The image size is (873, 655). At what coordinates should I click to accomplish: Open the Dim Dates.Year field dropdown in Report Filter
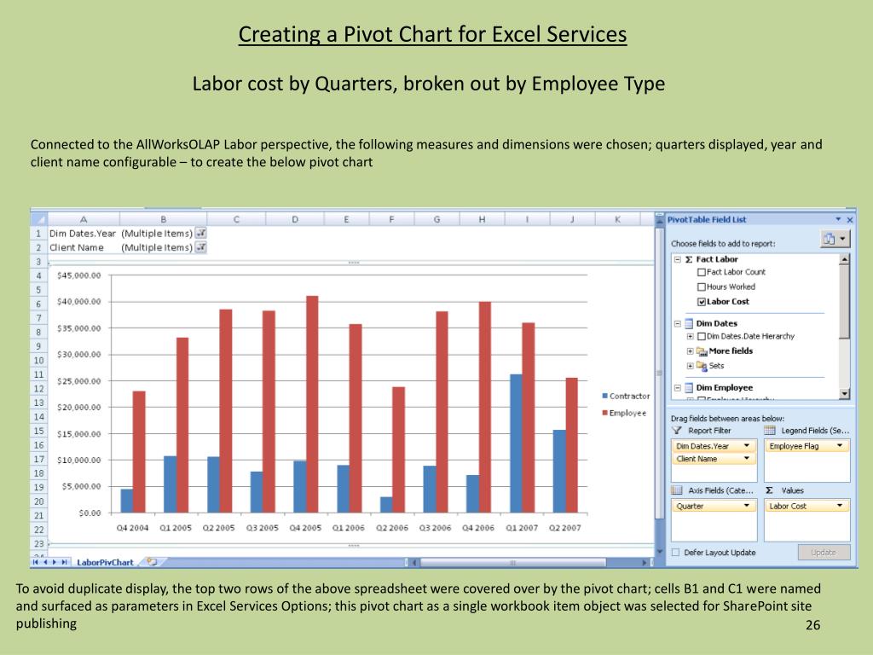tap(747, 445)
